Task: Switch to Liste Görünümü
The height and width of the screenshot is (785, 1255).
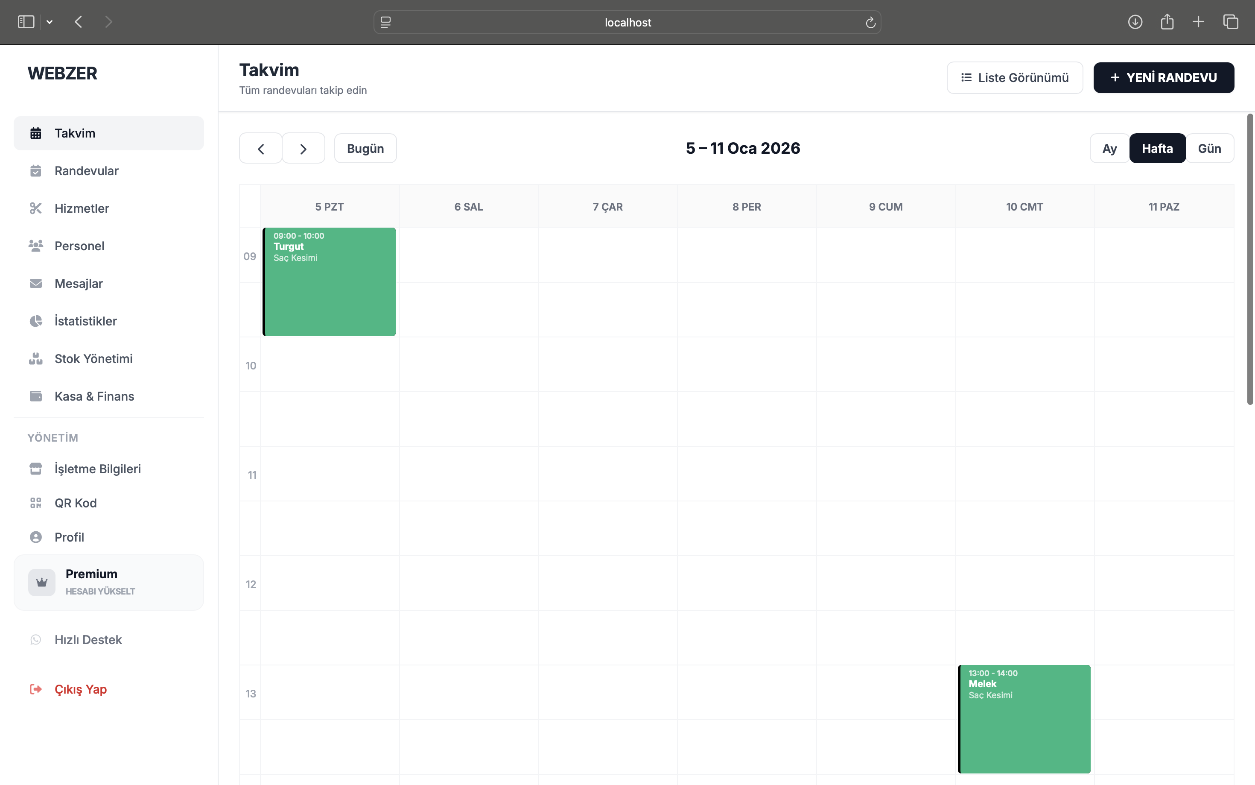Action: (1014, 78)
